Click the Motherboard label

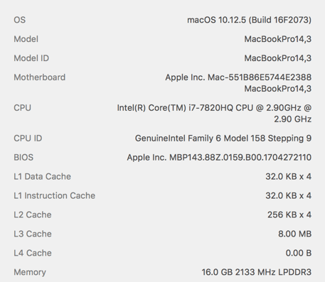coord(40,77)
